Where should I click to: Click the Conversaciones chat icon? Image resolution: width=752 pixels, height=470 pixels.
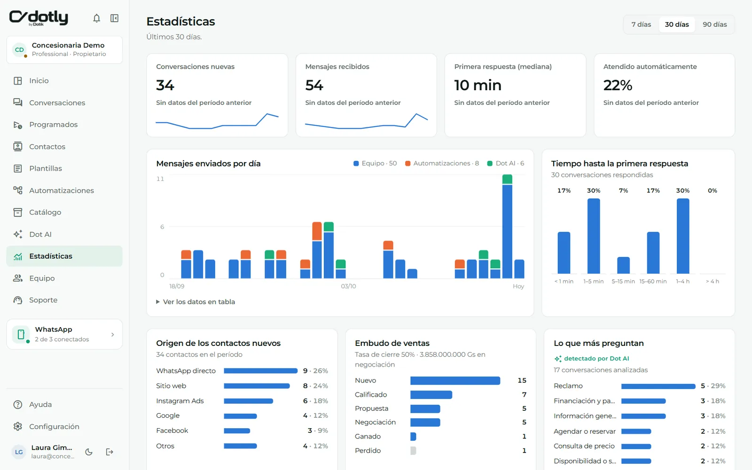click(18, 102)
